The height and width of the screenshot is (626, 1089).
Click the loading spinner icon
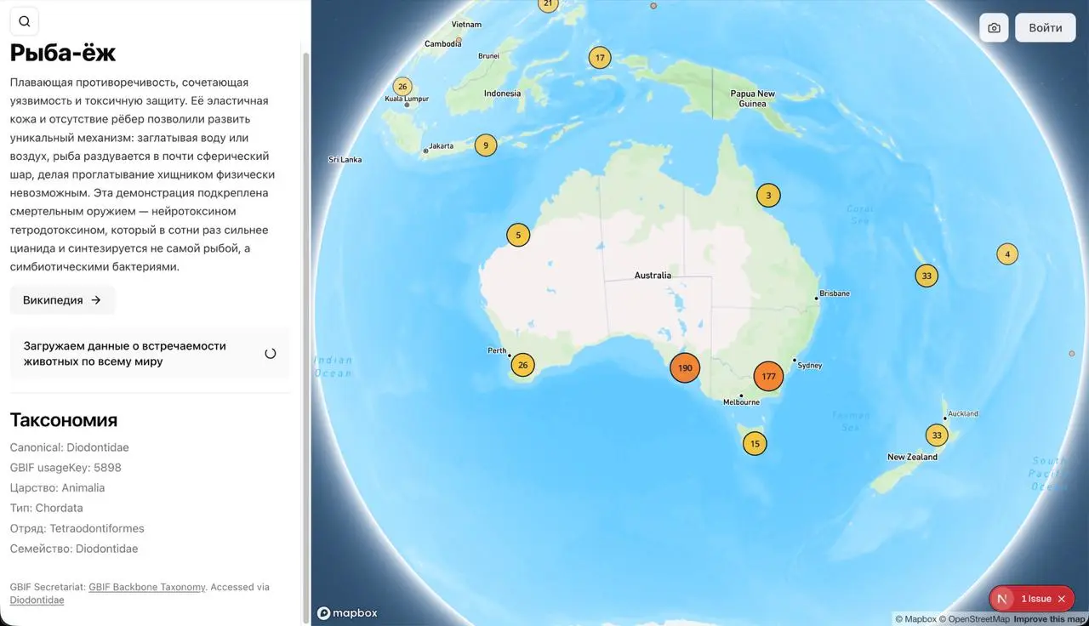tap(271, 354)
